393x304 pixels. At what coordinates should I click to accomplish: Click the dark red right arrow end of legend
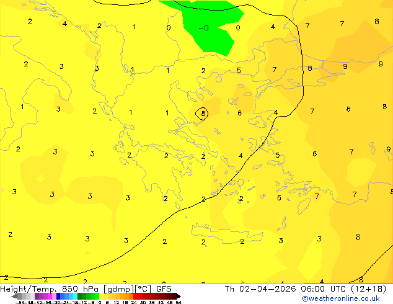point(178,297)
